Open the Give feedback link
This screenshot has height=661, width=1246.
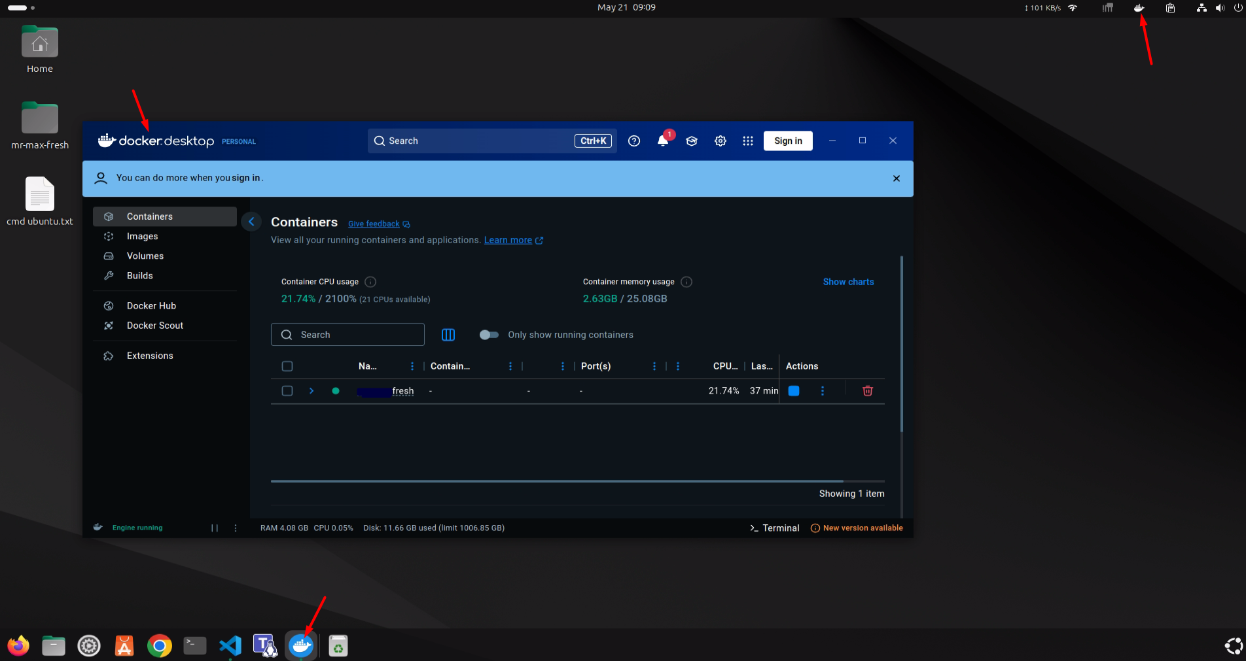(x=379, y=224)
